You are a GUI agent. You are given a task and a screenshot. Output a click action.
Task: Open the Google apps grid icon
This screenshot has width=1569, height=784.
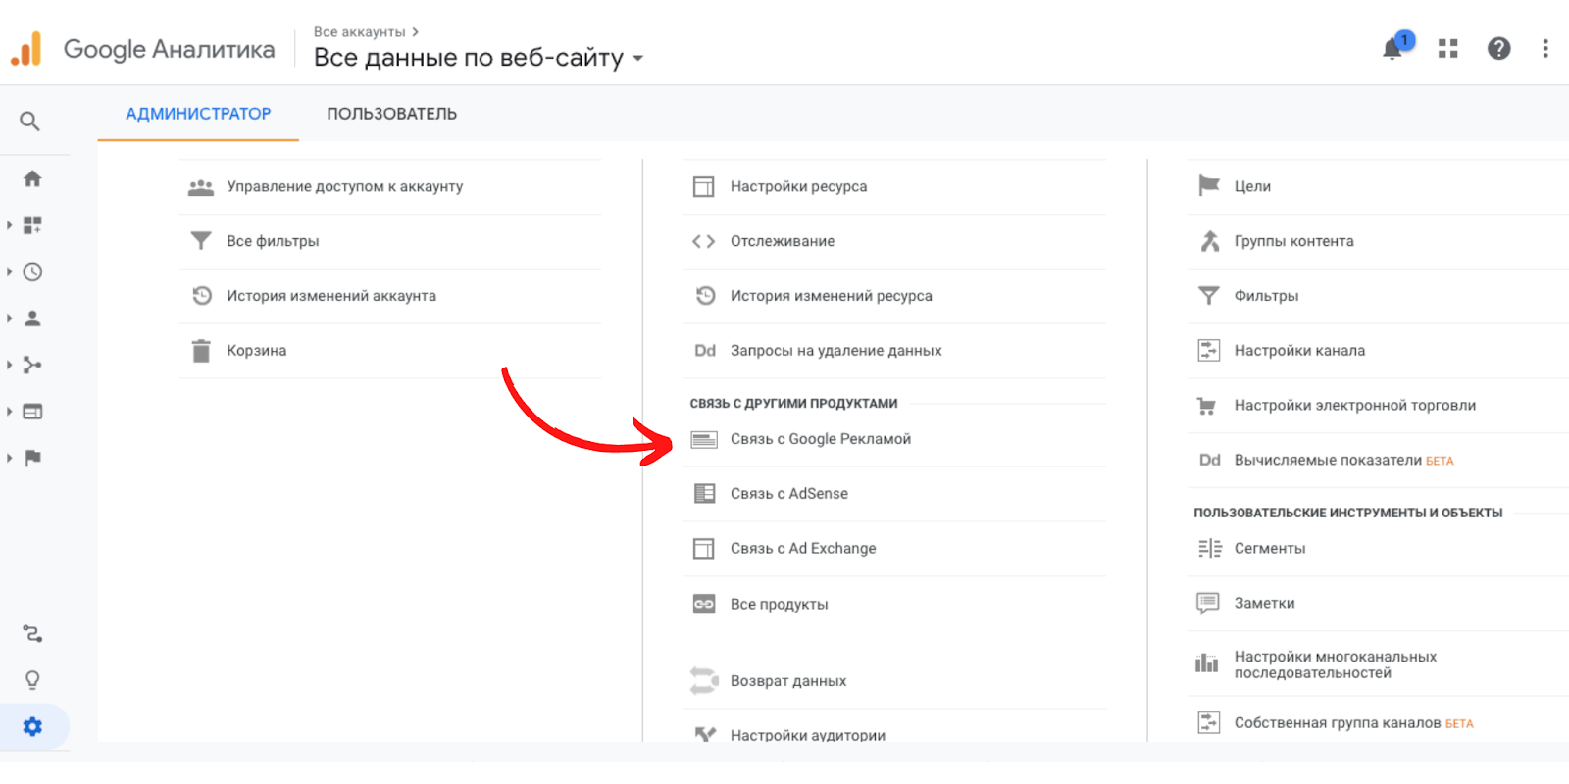coord(1447,48)
